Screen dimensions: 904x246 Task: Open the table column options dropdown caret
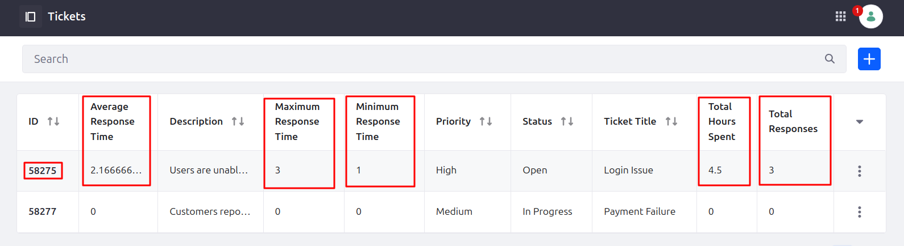click(x=859, y=122)
